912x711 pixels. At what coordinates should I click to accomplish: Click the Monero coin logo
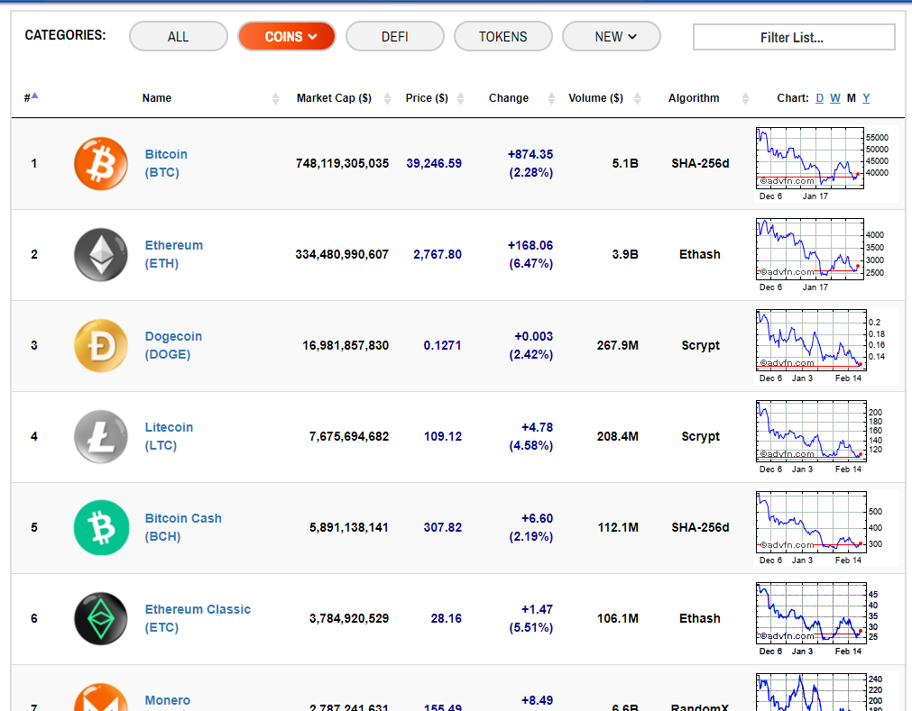coord(101,697)
